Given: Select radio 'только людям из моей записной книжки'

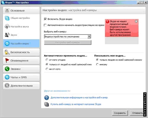Looking at the screenshot, I should click(x=97, y=60).
